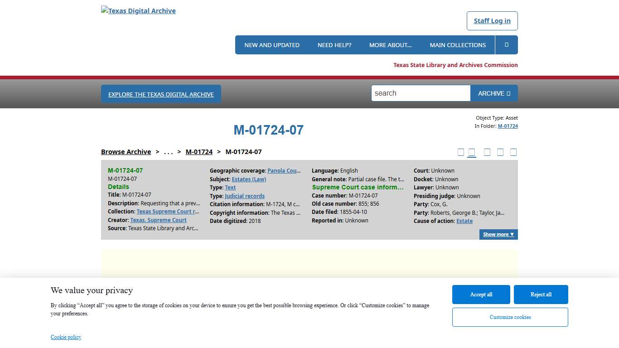Open Customize cookies settings
The width and height of the screenshot is (619, 348).
click(510, 317)
